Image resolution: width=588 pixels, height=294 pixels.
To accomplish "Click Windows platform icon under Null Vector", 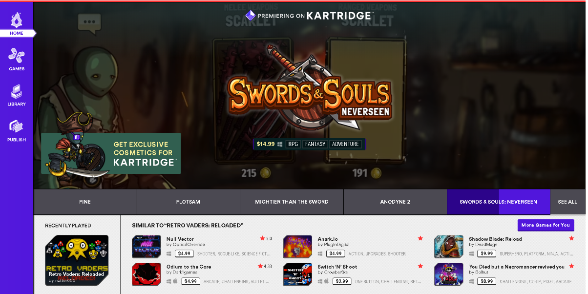I will pyautogui.click(x=169, y=253).
